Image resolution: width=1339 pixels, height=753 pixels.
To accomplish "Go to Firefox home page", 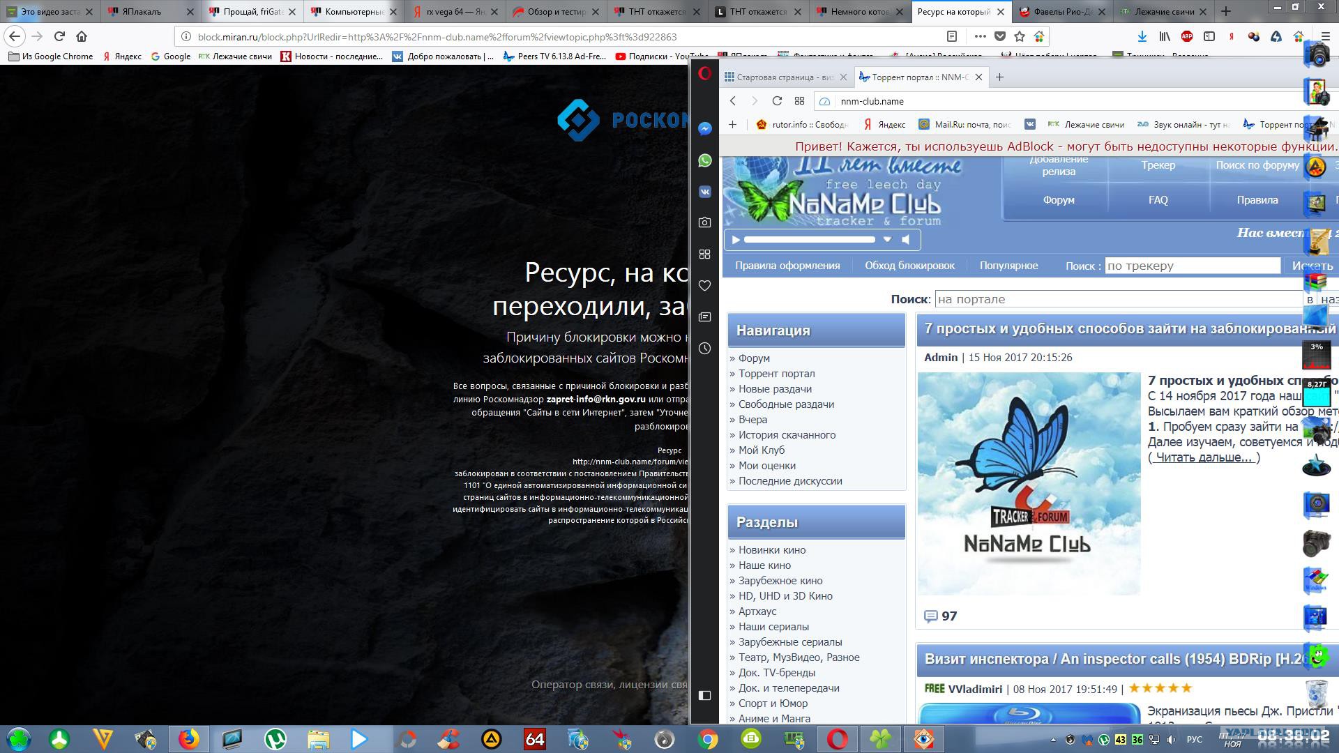I will tap(82, 36).
